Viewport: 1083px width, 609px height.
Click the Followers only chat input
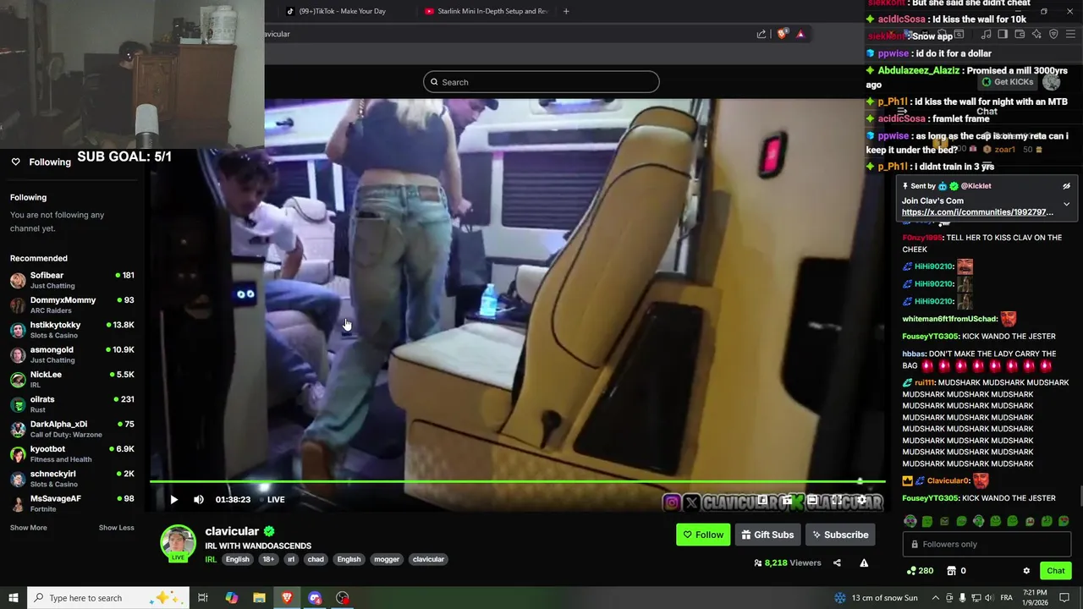point(987,544)
